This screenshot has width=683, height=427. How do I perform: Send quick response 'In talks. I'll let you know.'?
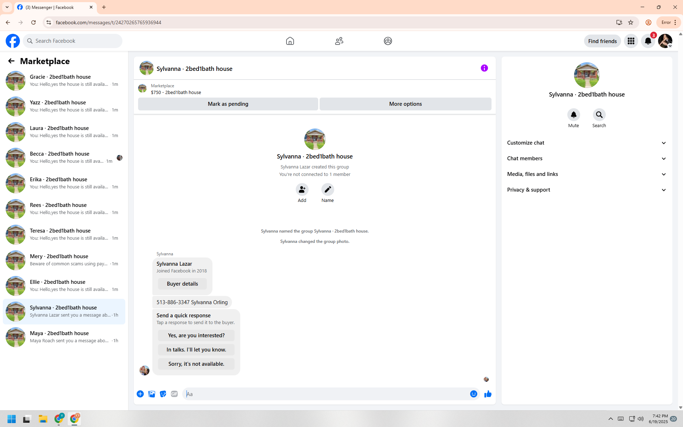point(196,350)
